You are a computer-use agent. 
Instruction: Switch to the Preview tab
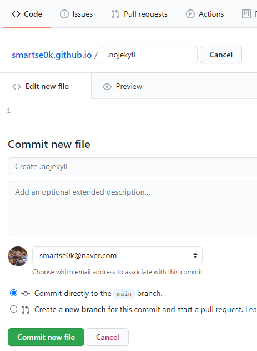(x=122, y=86)
